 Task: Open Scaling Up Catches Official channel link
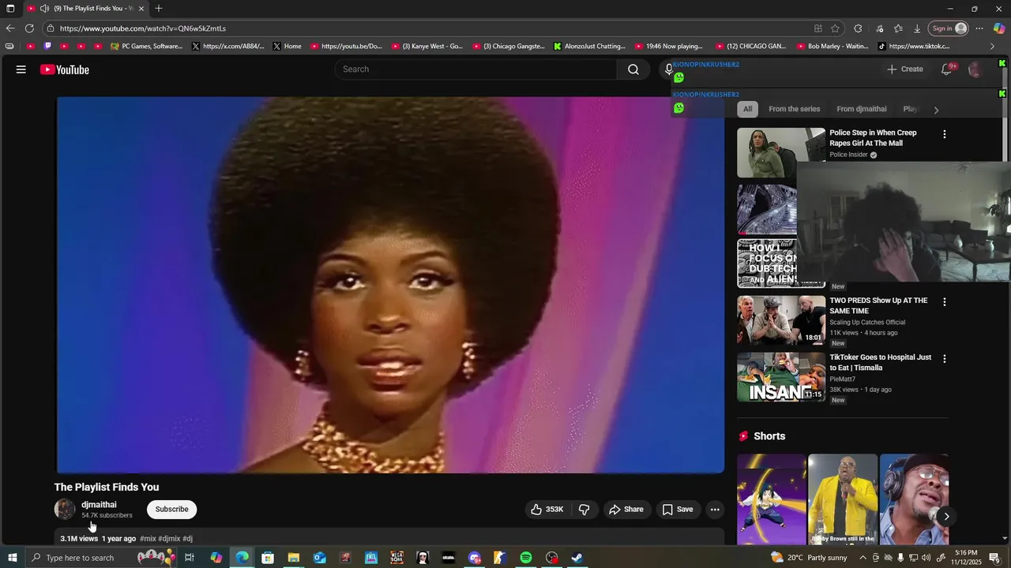(x=867, y=323)
